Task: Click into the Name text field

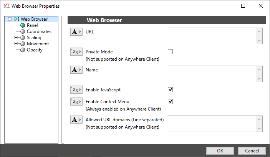Action: (x=212, y=74)
